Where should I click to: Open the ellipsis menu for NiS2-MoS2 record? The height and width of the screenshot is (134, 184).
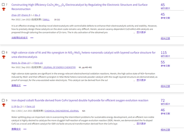(25, 86)
